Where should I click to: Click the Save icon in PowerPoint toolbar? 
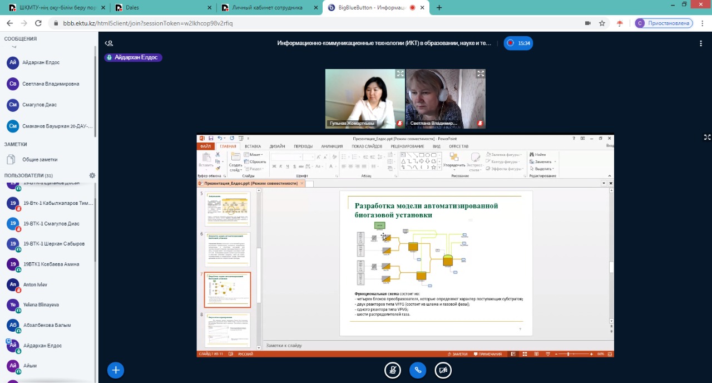[211, 138]
